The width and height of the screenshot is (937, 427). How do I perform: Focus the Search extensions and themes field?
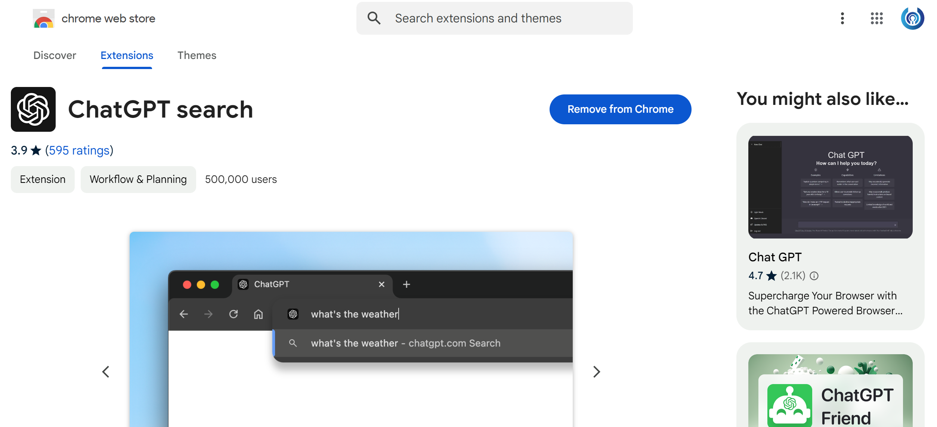pyautogui.click(x=494, y=18)
